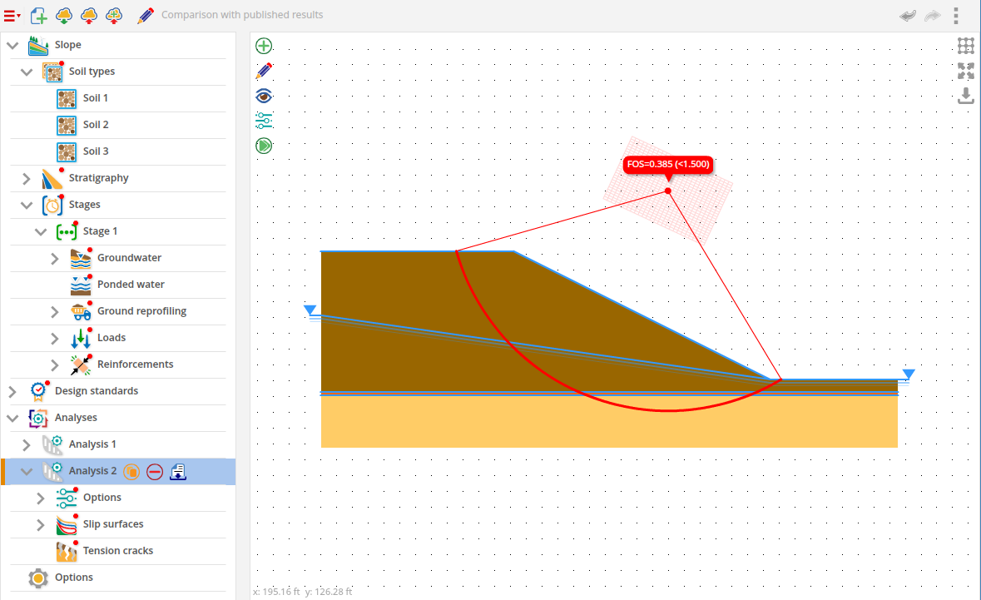This screenshot has width=981, height=600.
Task: Open Tension cracks under Analysis 2
Action: (117, 551)
